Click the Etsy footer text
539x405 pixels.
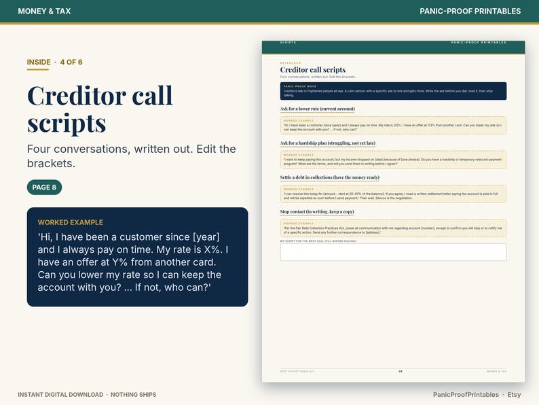(514, 395)
